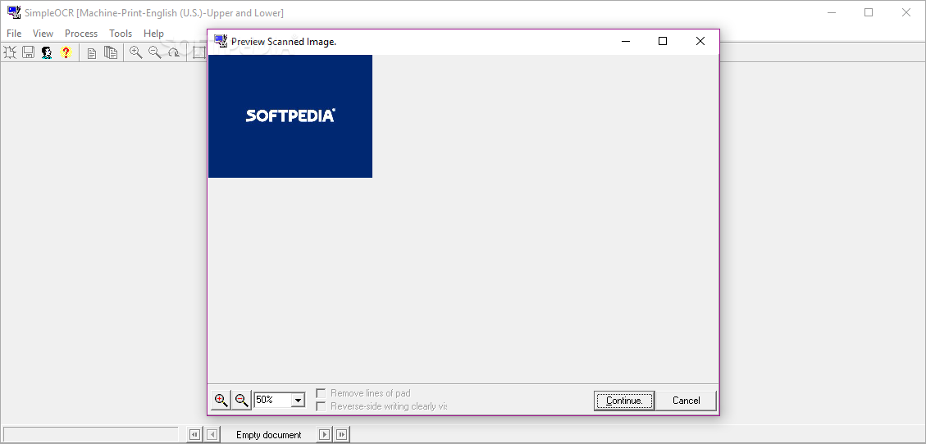This screenshot has height=444, width=926.
Task: Open help via the red question mark icon
Action: pos(66,52)
